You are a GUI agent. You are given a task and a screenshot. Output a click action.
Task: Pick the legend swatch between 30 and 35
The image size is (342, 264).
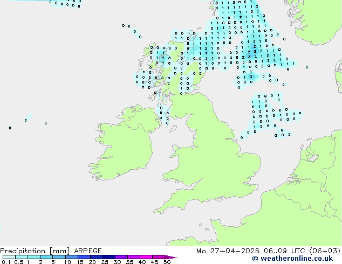(121, 257)
